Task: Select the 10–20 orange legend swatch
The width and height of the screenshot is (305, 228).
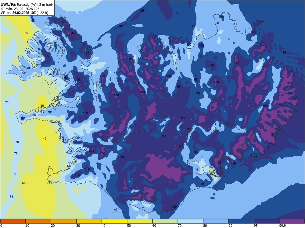Action: (38, 221)
